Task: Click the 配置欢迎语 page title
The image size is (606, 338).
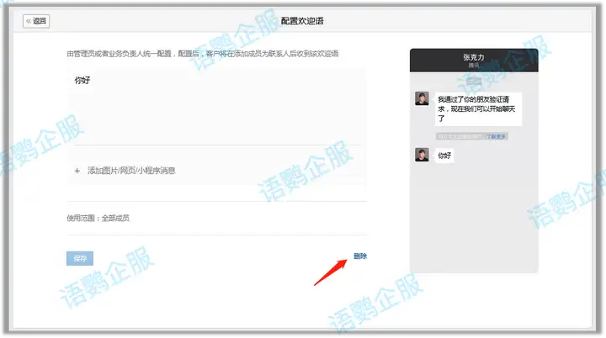Action: [x=302, y=21]
